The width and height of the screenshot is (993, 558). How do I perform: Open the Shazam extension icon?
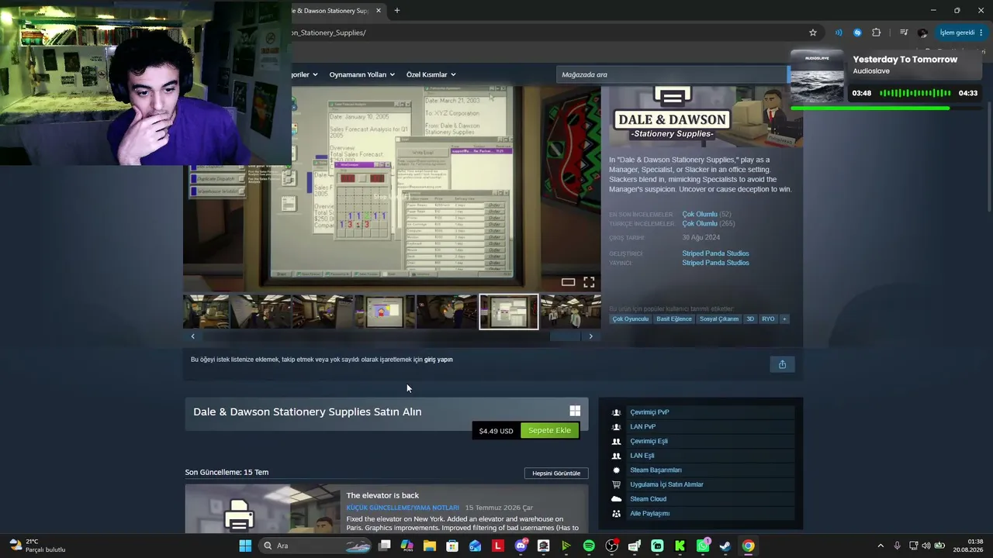(x=857, y=33)
